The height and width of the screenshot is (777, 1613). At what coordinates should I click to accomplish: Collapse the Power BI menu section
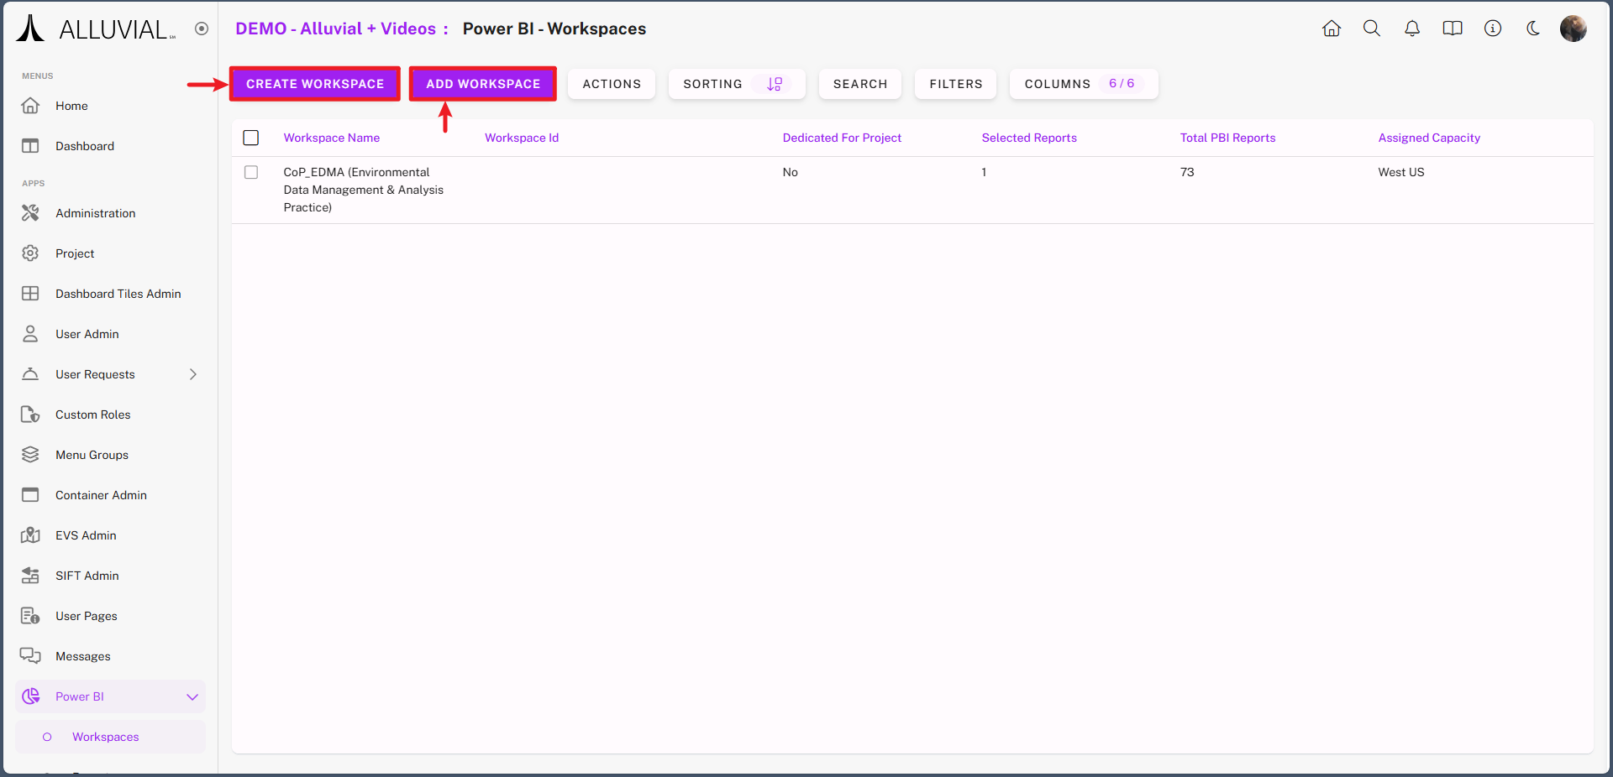192,696
